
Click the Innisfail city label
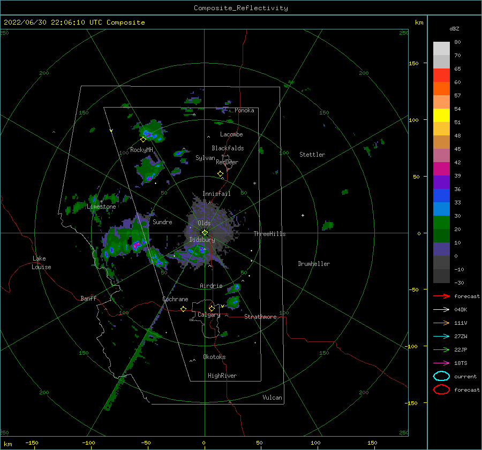tap(216, 194)
